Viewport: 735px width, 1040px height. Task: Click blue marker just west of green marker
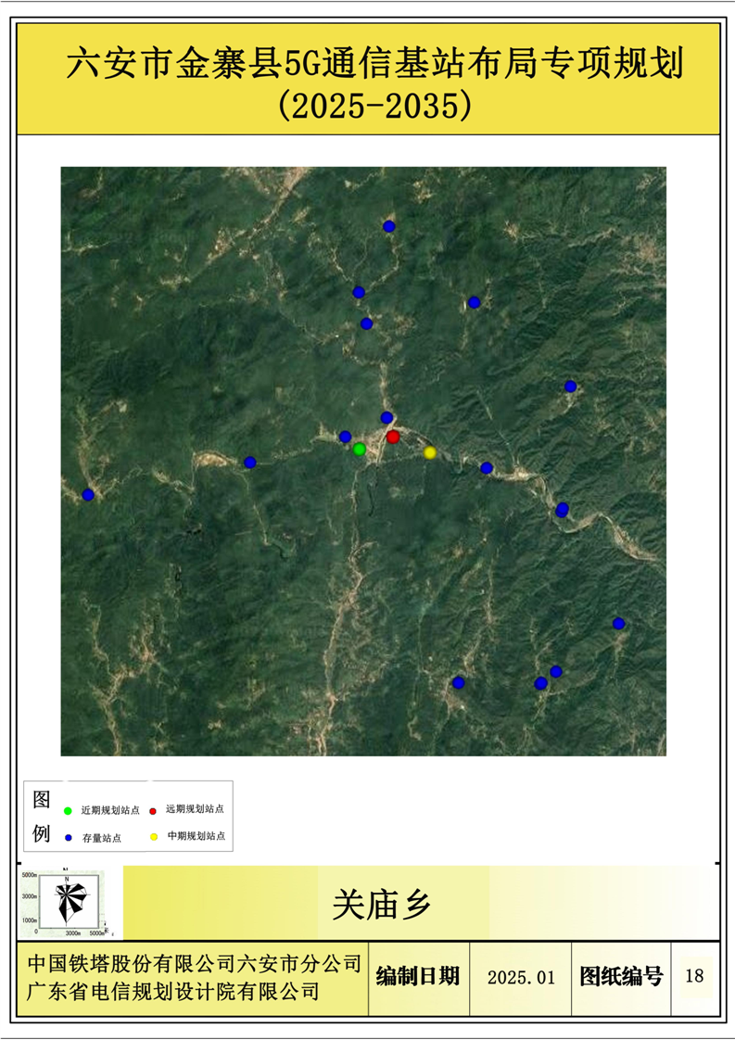pos(345,437)
